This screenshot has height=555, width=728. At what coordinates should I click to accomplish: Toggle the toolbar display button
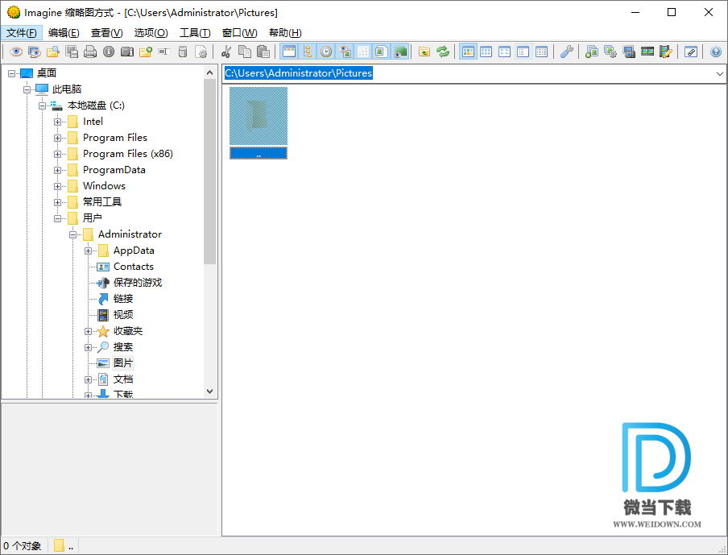tap(289, 52)
